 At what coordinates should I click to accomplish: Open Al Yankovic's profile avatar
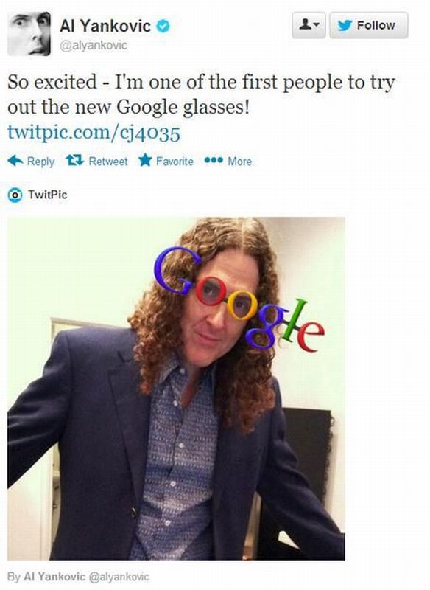pyautogui.click(x=29, y=34)
